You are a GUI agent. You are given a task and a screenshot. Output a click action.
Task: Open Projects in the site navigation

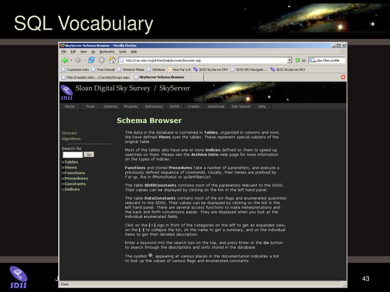click(131, 106)
